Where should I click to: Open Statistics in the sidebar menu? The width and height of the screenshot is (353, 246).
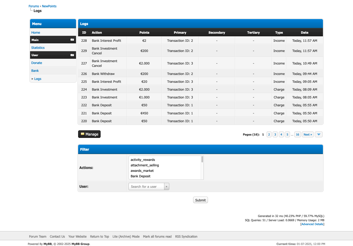(38, 48)
